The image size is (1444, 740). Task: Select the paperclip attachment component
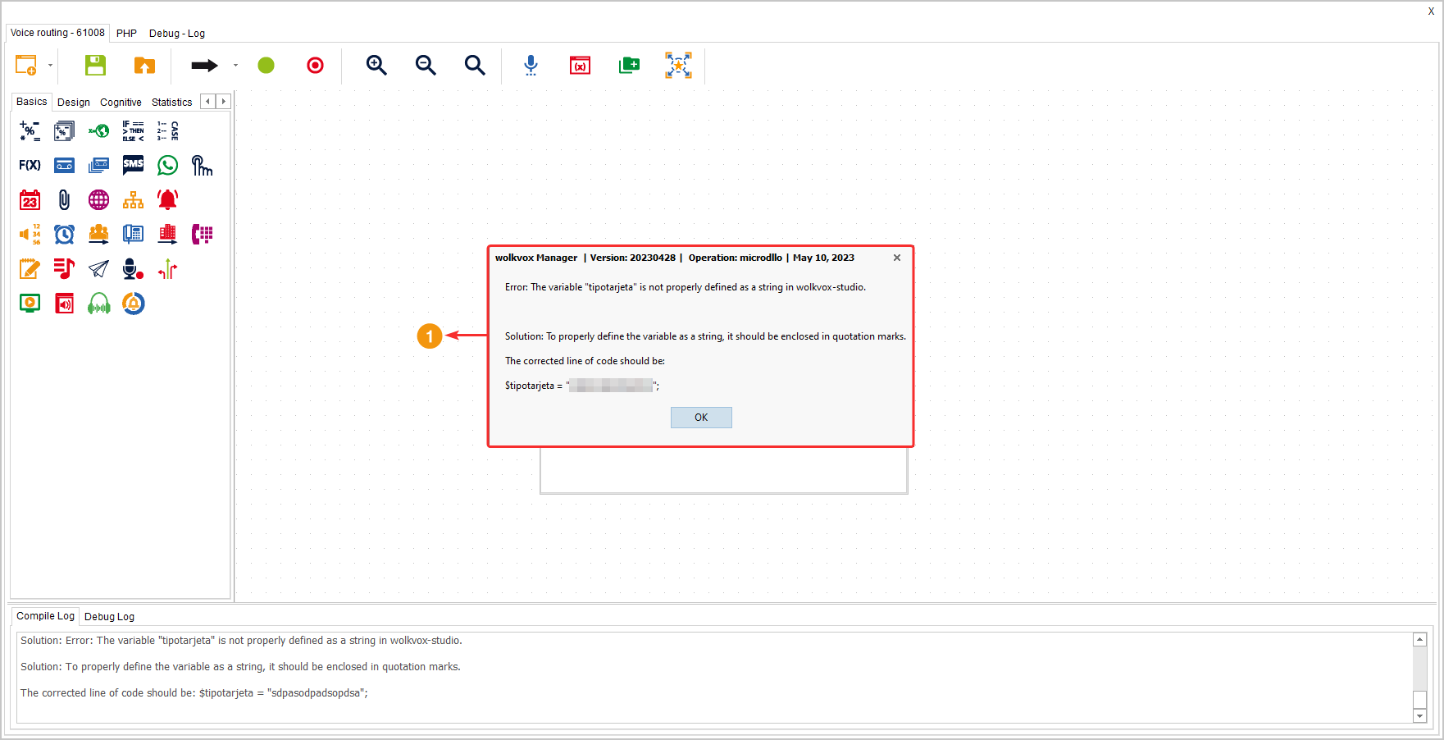click(64, 199)
